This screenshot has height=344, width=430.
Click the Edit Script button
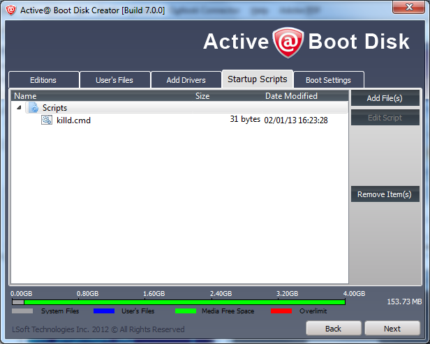(x=385, y=118)
